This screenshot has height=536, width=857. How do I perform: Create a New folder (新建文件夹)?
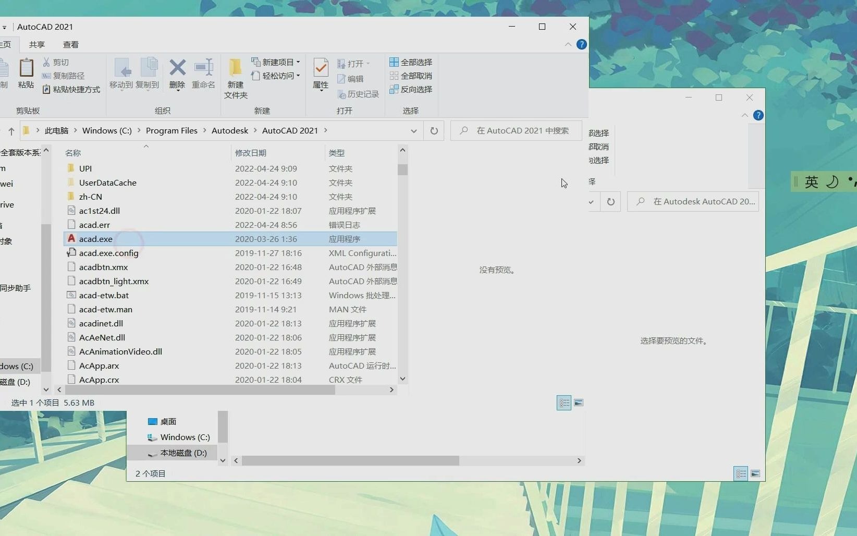pos(236,78)
